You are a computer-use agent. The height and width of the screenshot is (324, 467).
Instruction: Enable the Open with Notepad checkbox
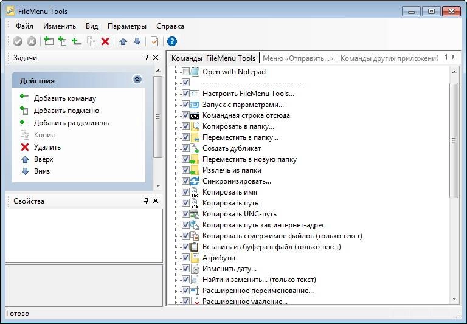185,72
